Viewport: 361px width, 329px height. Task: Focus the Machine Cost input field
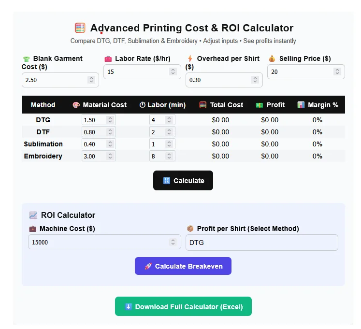97,243
